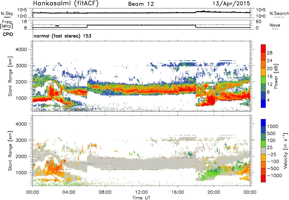Click the Power [dB] colorbar title

point(276,76)
